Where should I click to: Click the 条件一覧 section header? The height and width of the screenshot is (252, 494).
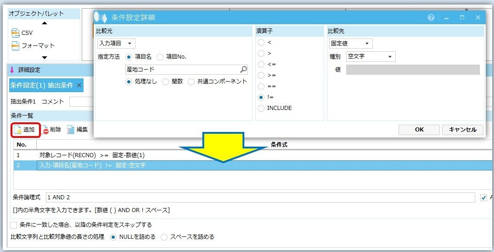point(52,115)
